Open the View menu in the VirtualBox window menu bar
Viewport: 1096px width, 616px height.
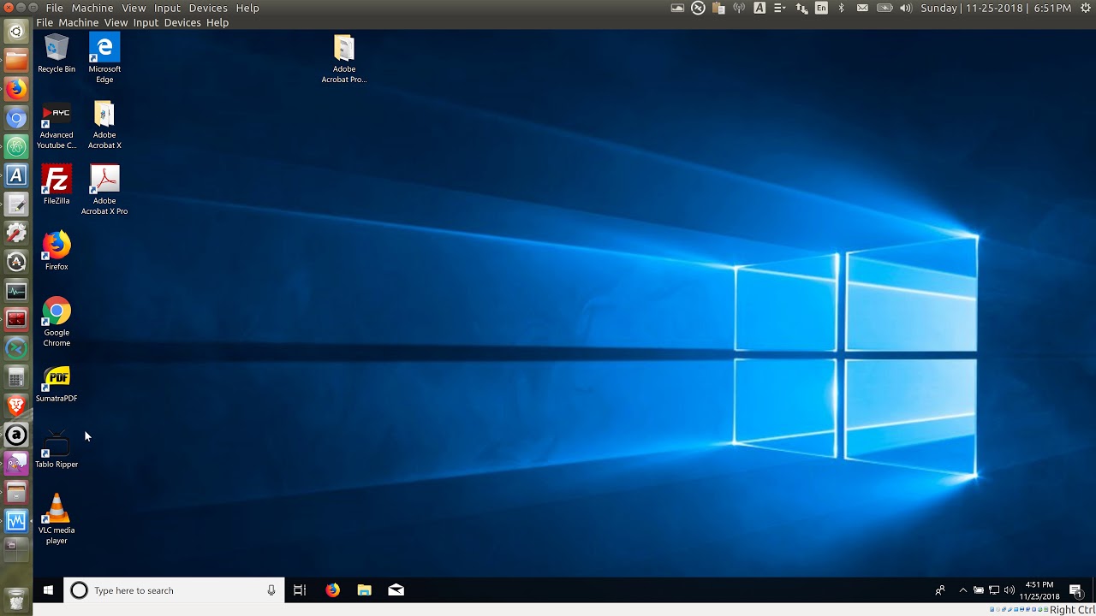(x=116, y=22)
